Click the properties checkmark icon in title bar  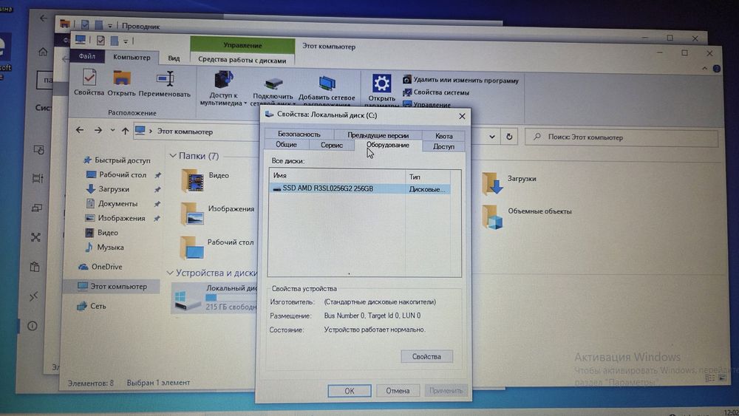click(101, 41)
